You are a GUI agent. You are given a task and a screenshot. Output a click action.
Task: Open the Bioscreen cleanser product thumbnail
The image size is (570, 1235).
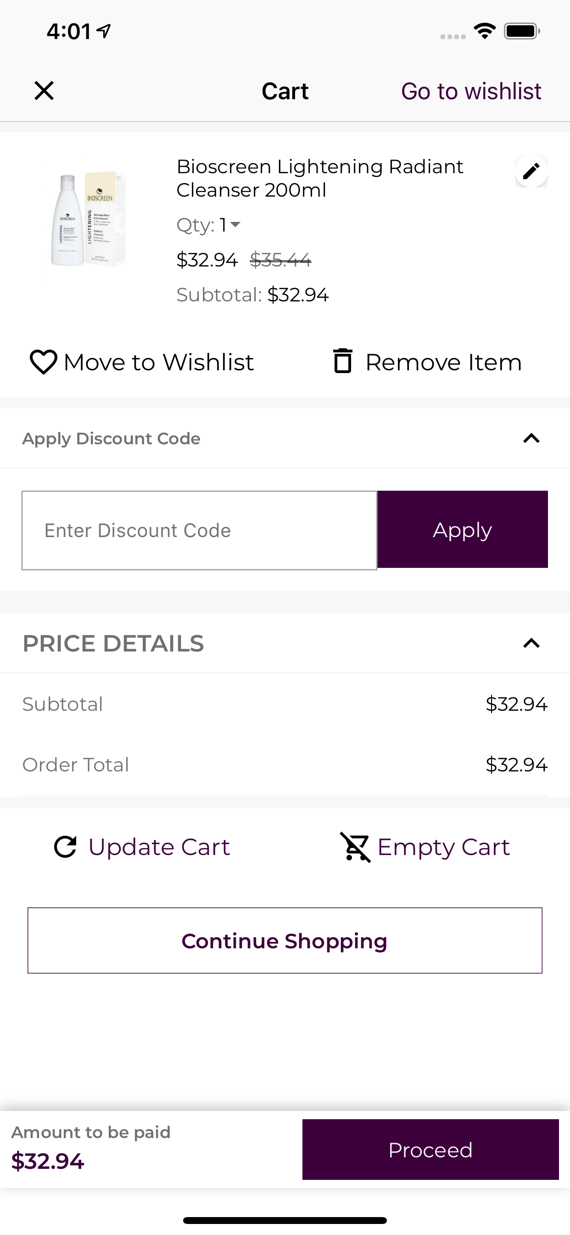coord(89,219)
